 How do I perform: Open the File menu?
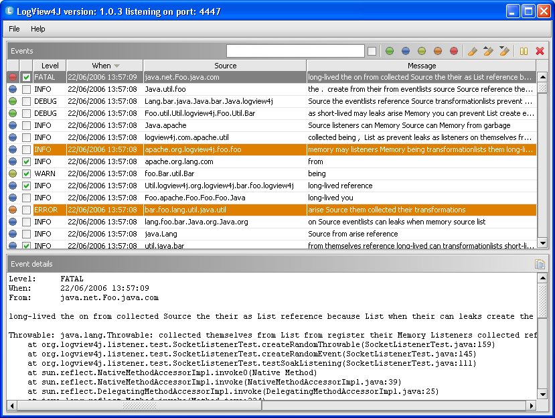pyautogui.click(x=14, y=29)
